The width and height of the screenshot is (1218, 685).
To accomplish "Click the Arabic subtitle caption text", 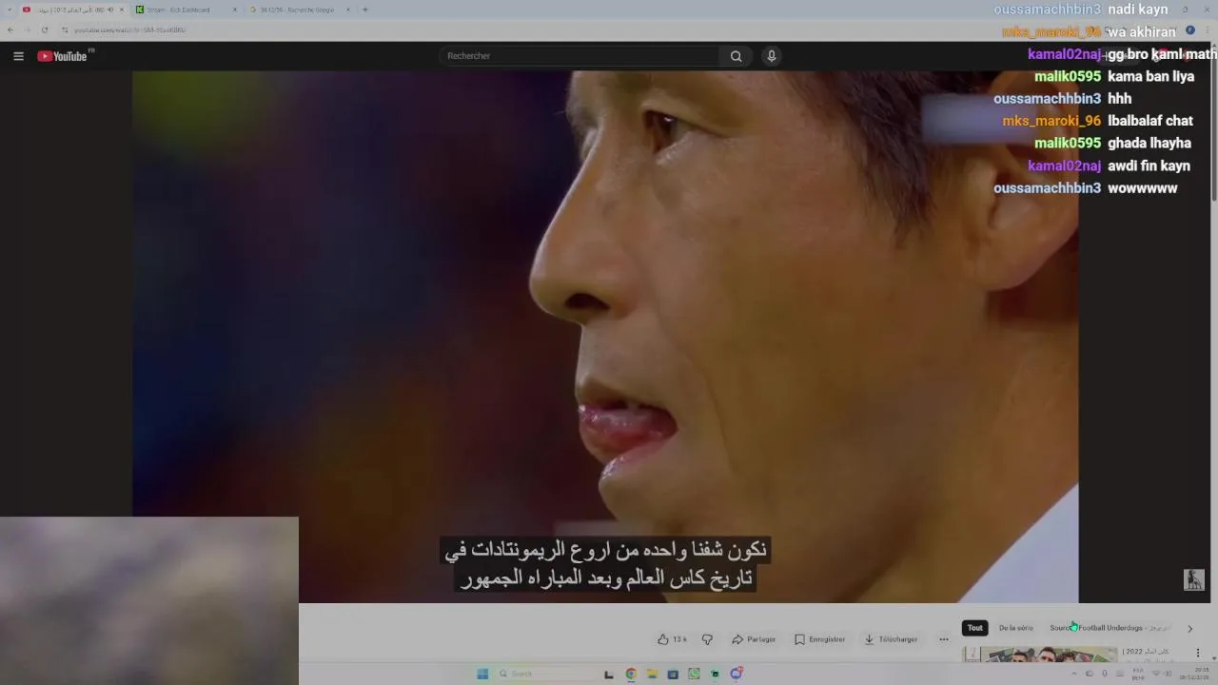I will [605, 564].
